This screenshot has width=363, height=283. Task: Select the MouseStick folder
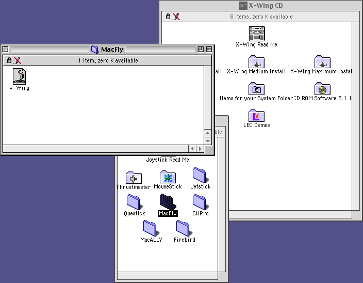168,177
